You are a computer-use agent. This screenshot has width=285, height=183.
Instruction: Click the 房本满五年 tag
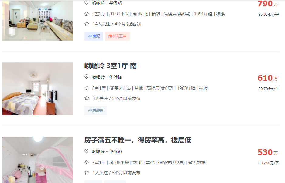tap(117, 36)
